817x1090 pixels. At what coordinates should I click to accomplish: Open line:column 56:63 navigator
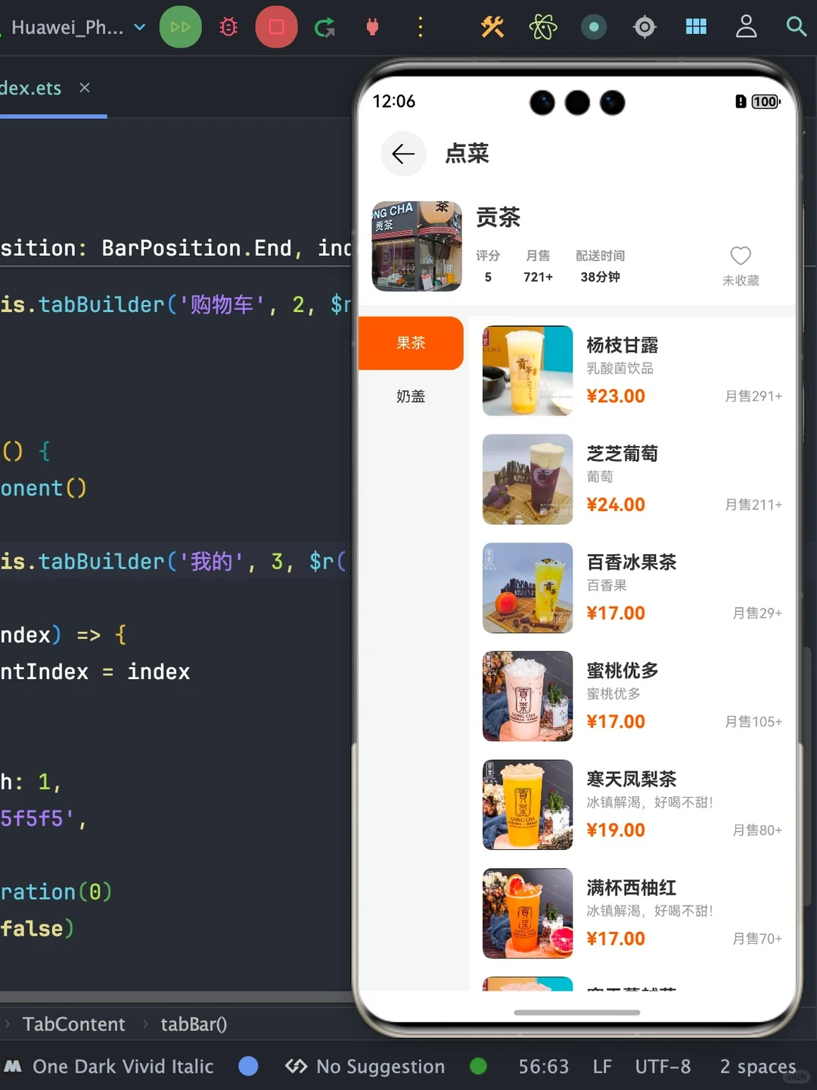(543, 1067)
